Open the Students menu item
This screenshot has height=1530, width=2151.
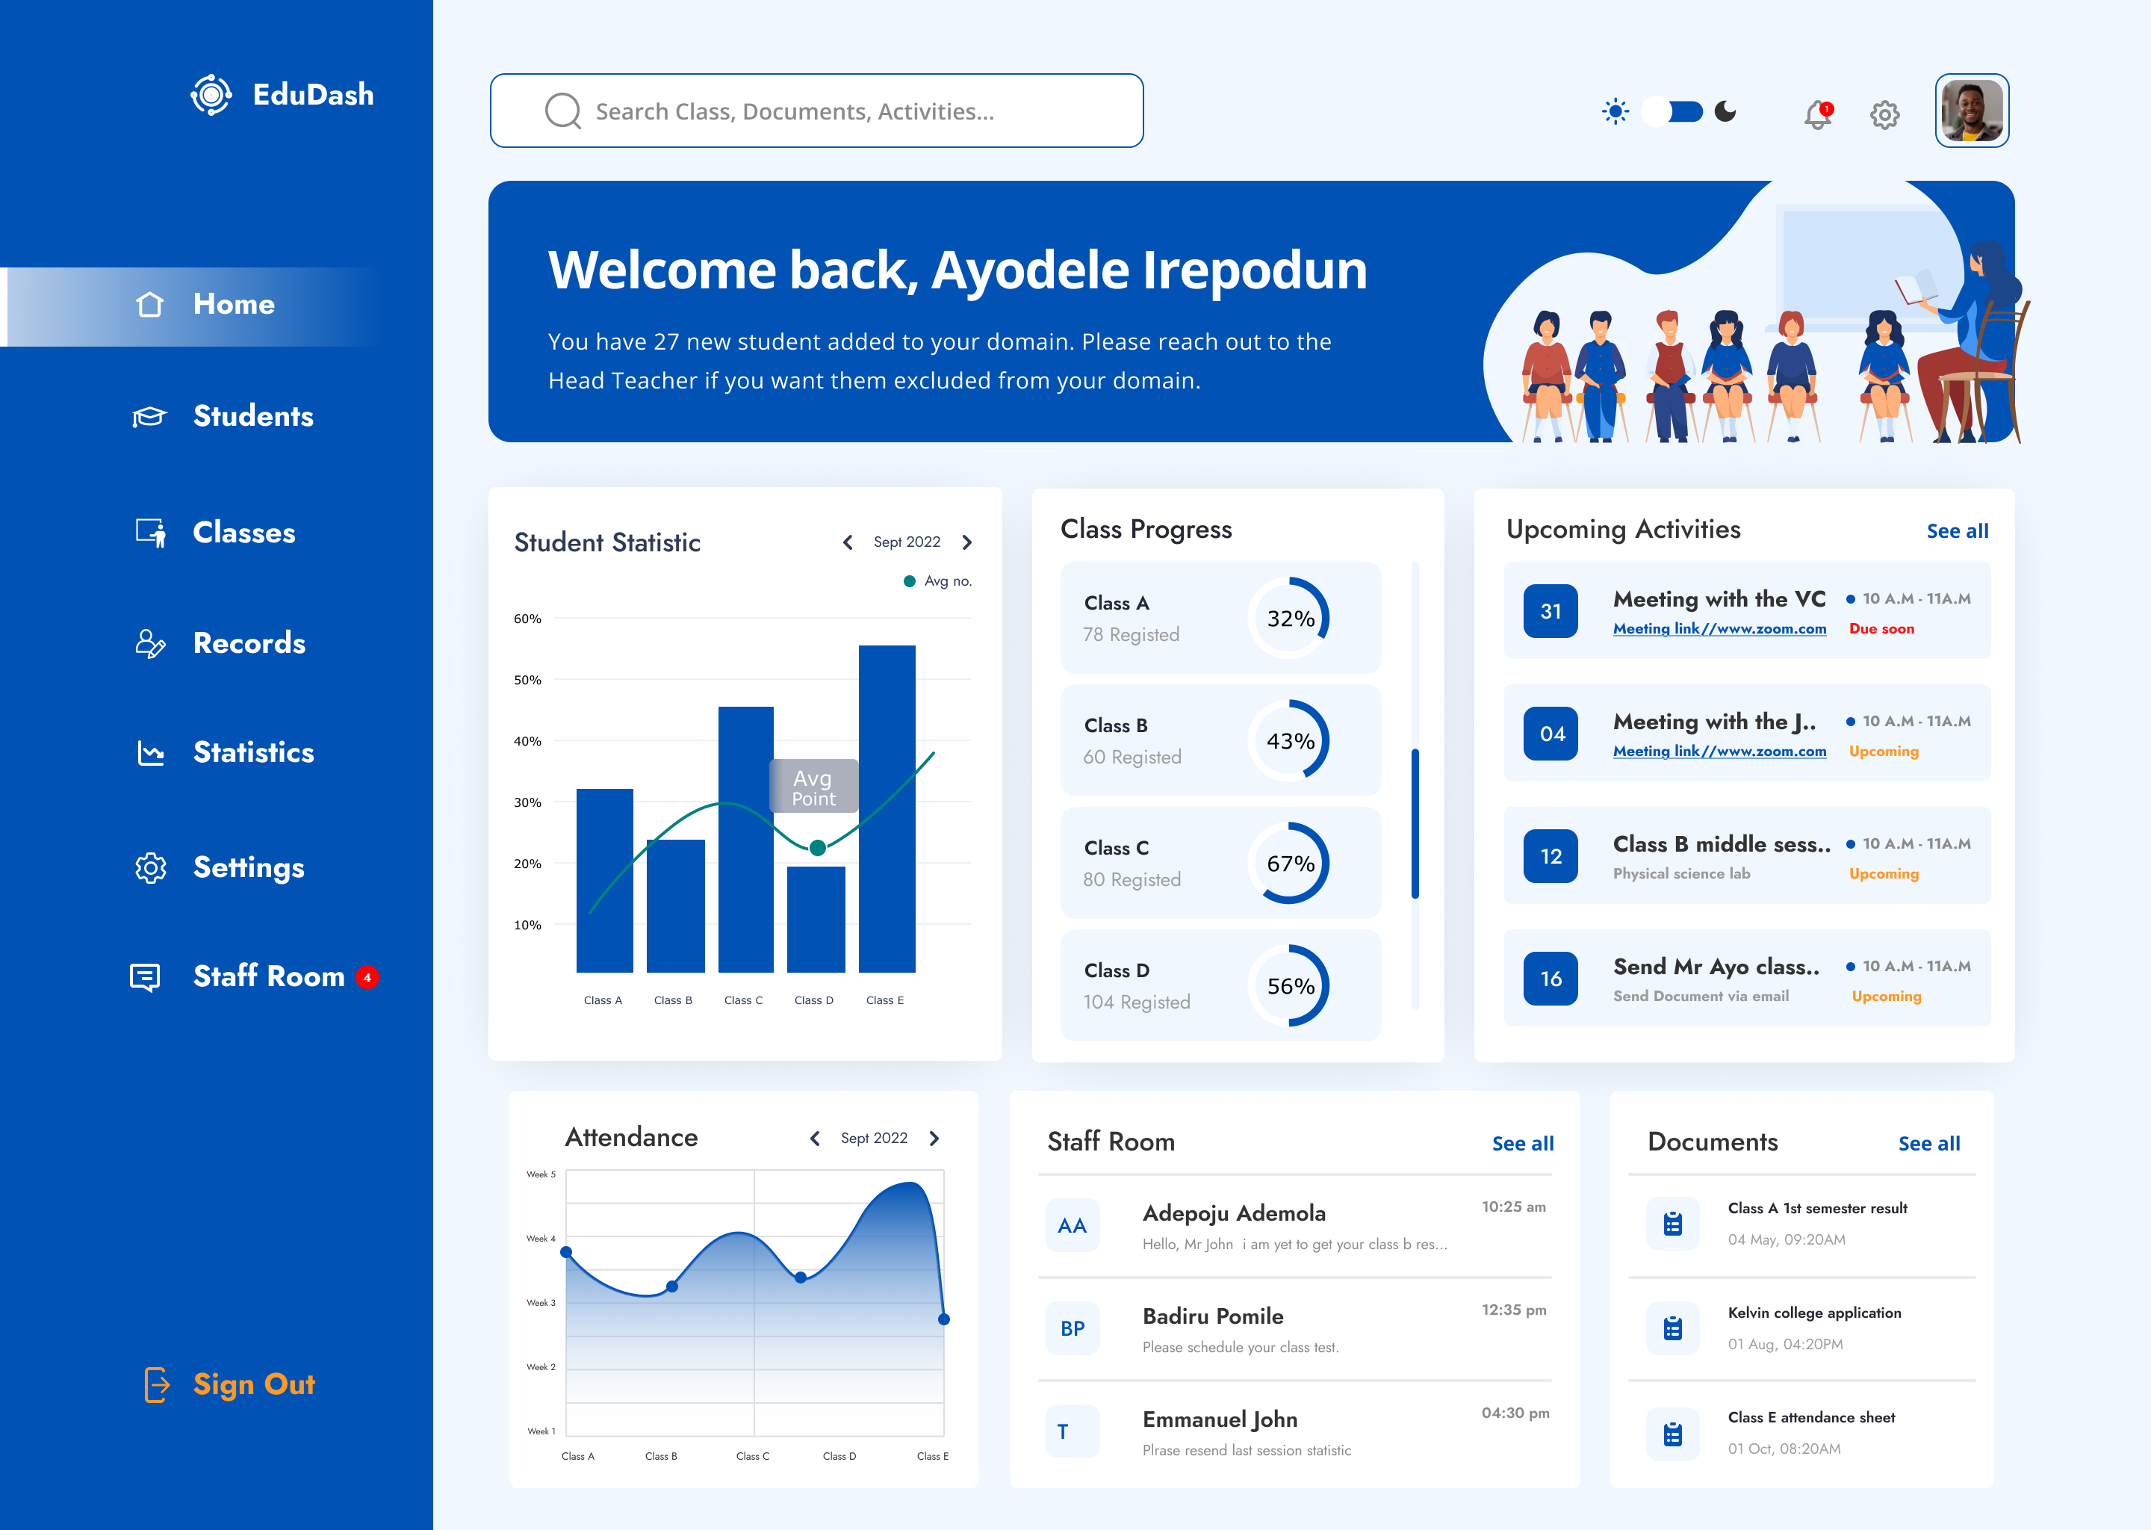point(252,416)
